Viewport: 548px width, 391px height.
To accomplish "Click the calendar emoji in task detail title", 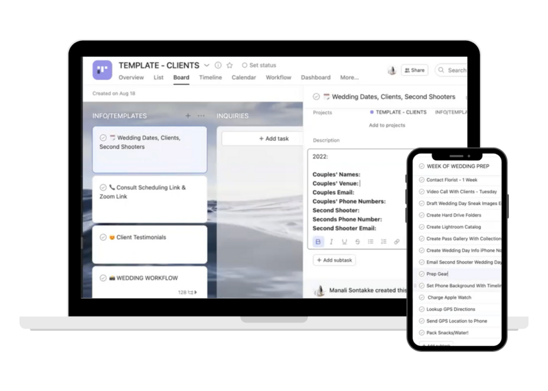I will 327,96.
